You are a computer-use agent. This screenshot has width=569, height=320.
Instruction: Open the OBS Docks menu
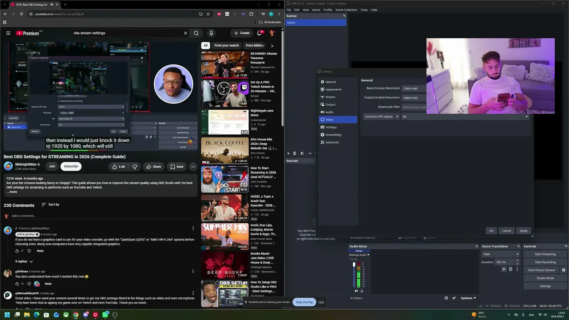316,10
